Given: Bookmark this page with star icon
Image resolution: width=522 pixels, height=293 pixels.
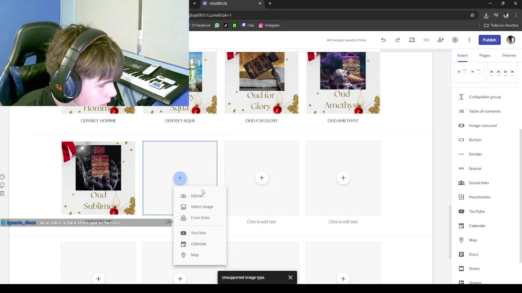Looking at the screenshot, I should [472, 15].
